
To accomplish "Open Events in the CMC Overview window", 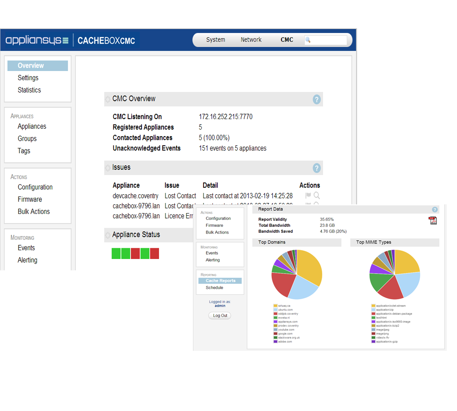I will pyautogui.click(x=26, y=248).
